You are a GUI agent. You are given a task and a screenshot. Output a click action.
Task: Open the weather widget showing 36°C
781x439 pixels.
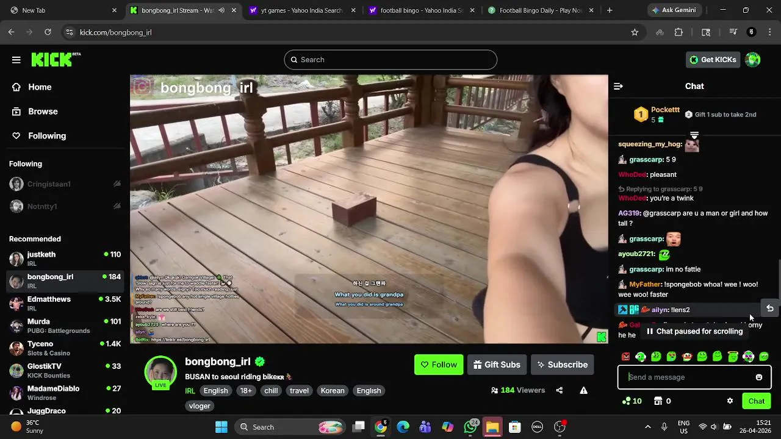point(27,427)
